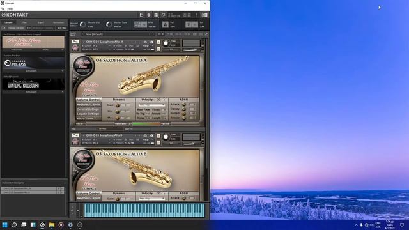This screenshot has height=230, width=409.
Task: Click the Solo button of Saxophone Alto B
Action: click(158, 136)
